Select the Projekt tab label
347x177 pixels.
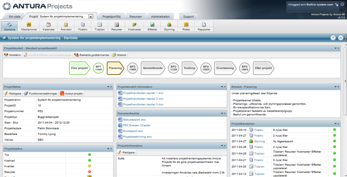pyautogui.click(x=33, y=17)
